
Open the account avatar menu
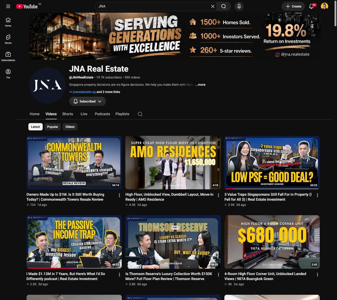point(324,6)
